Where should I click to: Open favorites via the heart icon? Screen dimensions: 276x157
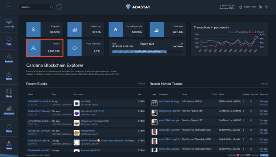click(59, 7)
